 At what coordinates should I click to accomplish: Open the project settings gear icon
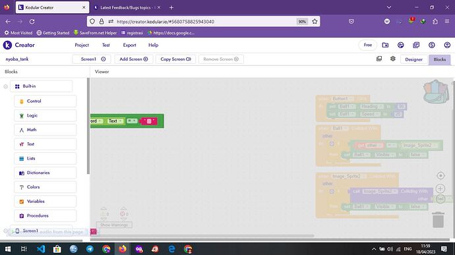[x=393, y=59]
